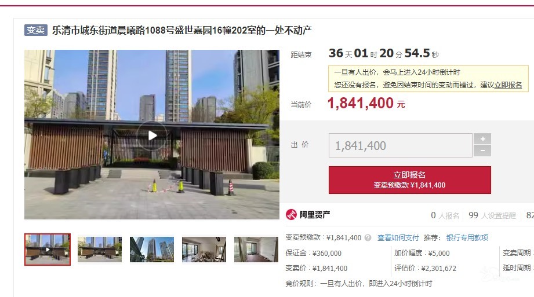
Task: Increase bid with the plus button
Action: 482,139
